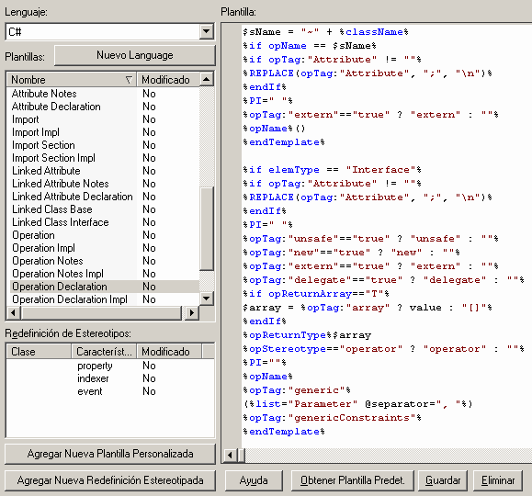Image resolution: width=532 pixels, height=496 pixels.
Task: Click the Nuevo Language button
Action: pos(135,55)
